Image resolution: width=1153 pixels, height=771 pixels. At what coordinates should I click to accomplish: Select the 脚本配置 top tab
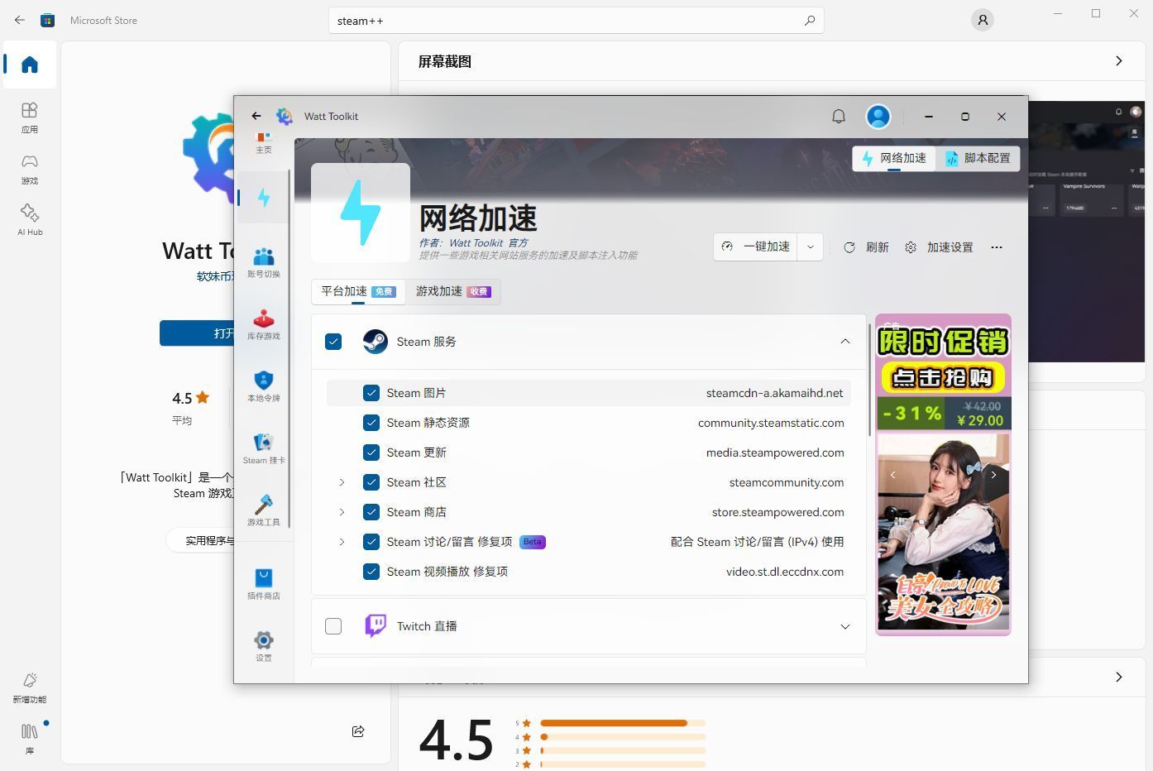[978, 158]
